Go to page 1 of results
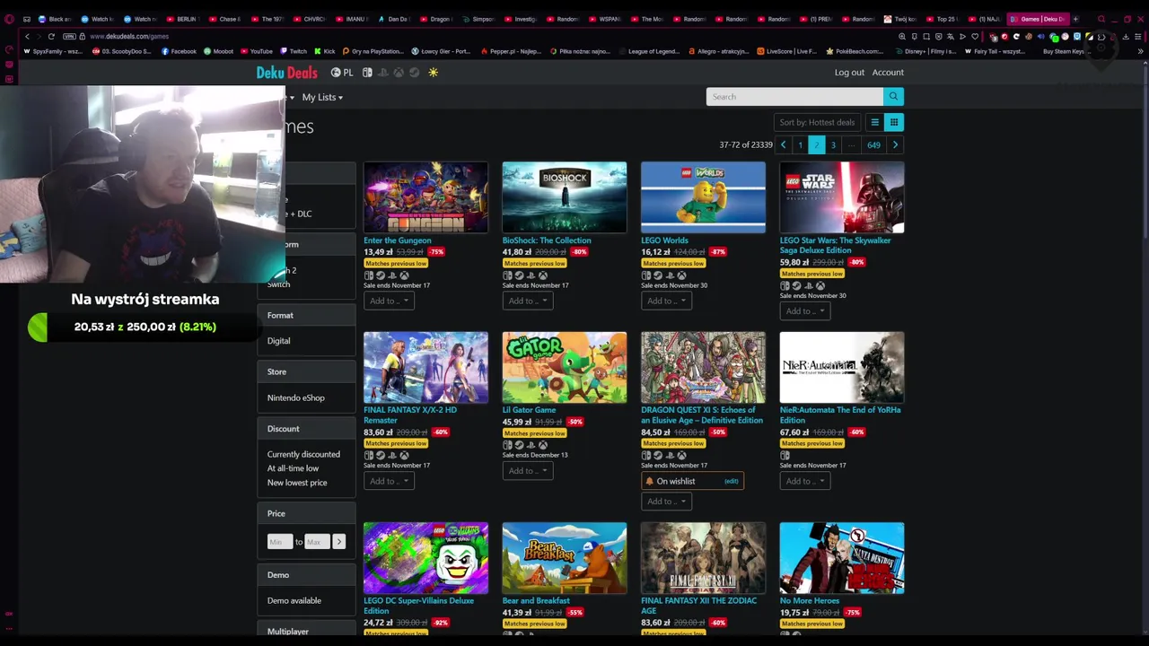1149x646 pixels. pyautogui.click(x=800, y=144)
